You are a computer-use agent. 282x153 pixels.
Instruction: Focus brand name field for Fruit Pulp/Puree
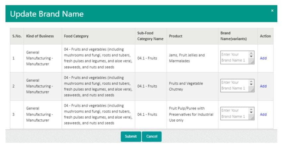click(234, 114)
